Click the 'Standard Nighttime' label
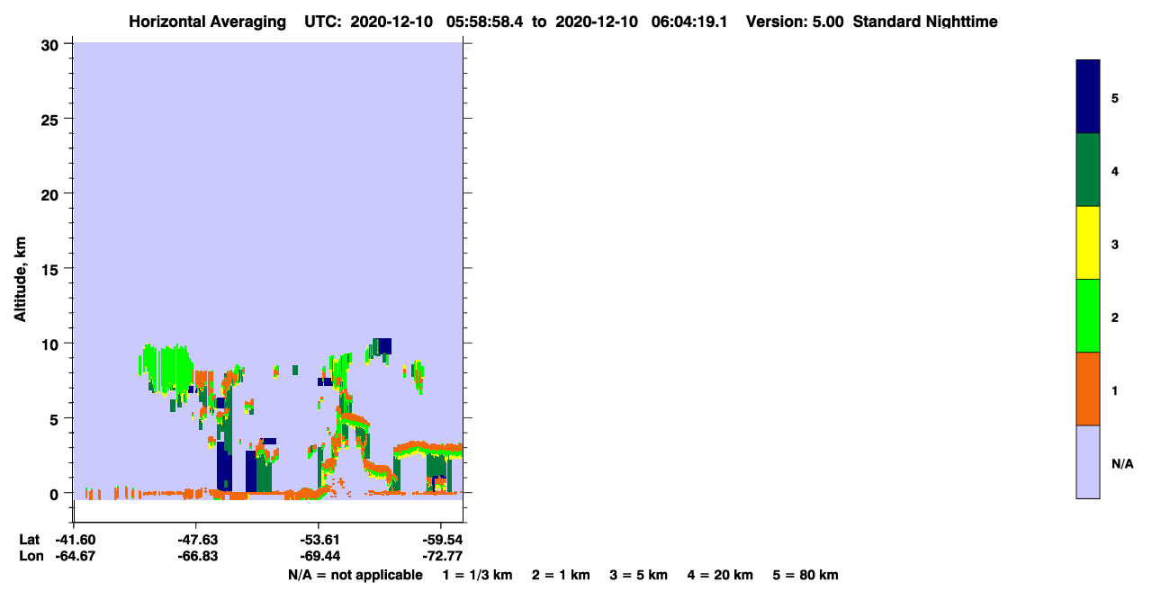The height and width of the screenshot is (600, 1170). (925, 22)
